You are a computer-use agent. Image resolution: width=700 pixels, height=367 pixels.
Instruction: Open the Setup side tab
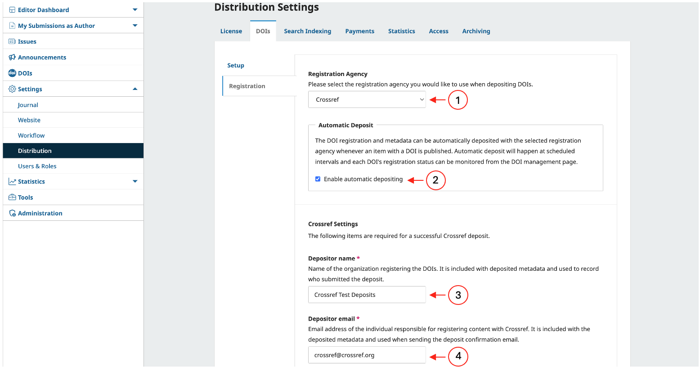pyautogui.click(x=236, y=65)
